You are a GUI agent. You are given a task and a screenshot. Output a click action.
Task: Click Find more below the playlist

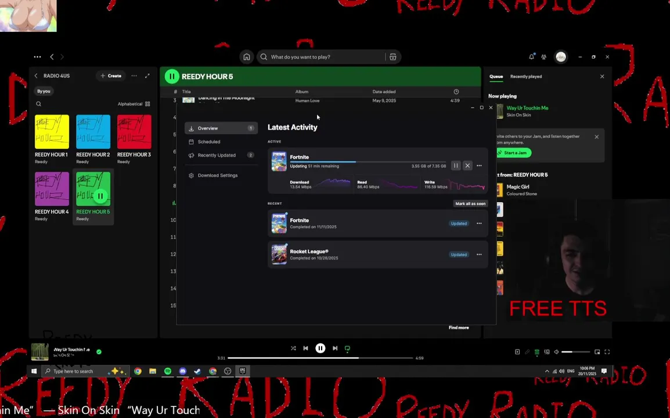459,327
